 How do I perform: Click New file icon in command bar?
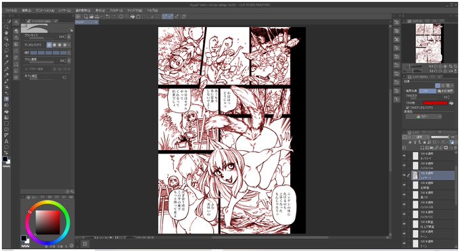86,16
